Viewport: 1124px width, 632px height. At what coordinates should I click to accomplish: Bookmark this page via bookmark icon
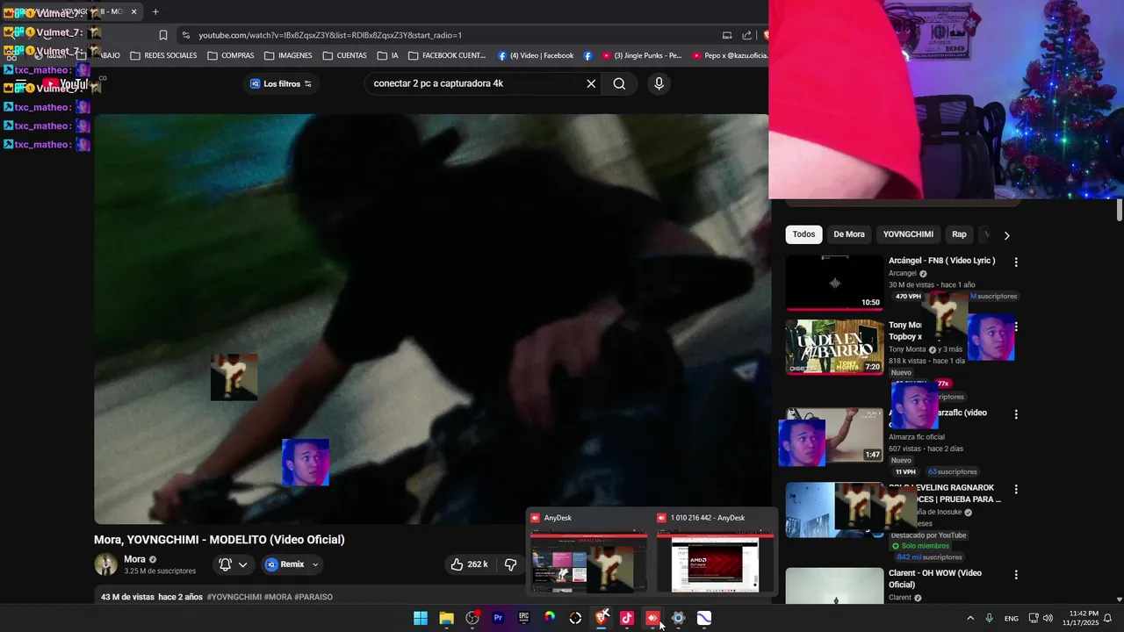tap(163, 35)
